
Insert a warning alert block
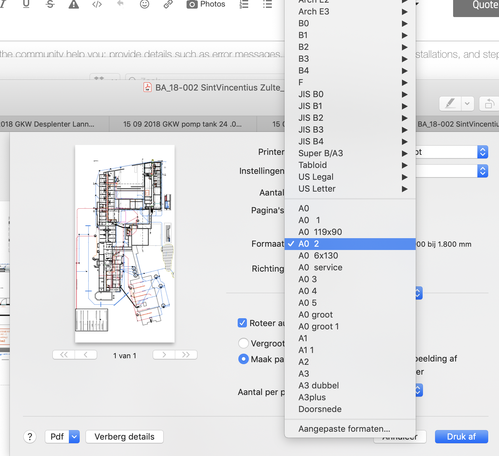pyautogui.click(x=73, y=5)
